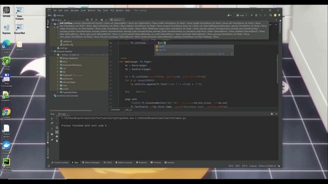Click the Python 3.8 interpreter status entry
The width and height of the screenshot is (328, 184).
pos(268,166)
